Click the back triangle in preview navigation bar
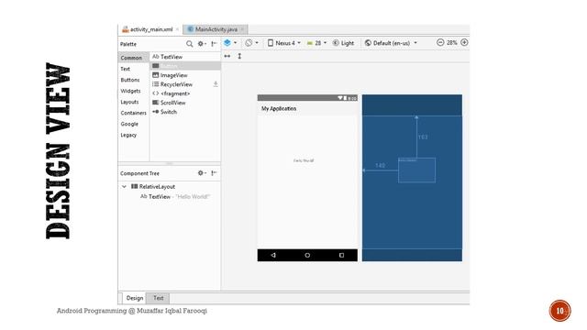The height and width of the screenshot is (330, 587). [273, 255]
